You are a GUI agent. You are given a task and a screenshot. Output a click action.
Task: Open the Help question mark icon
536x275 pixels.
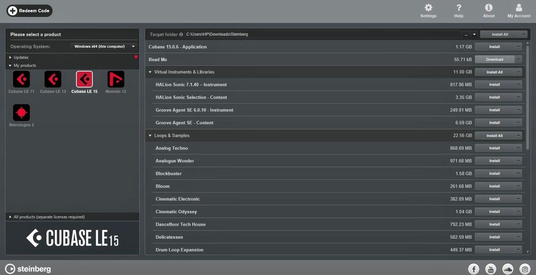point(459,8)
